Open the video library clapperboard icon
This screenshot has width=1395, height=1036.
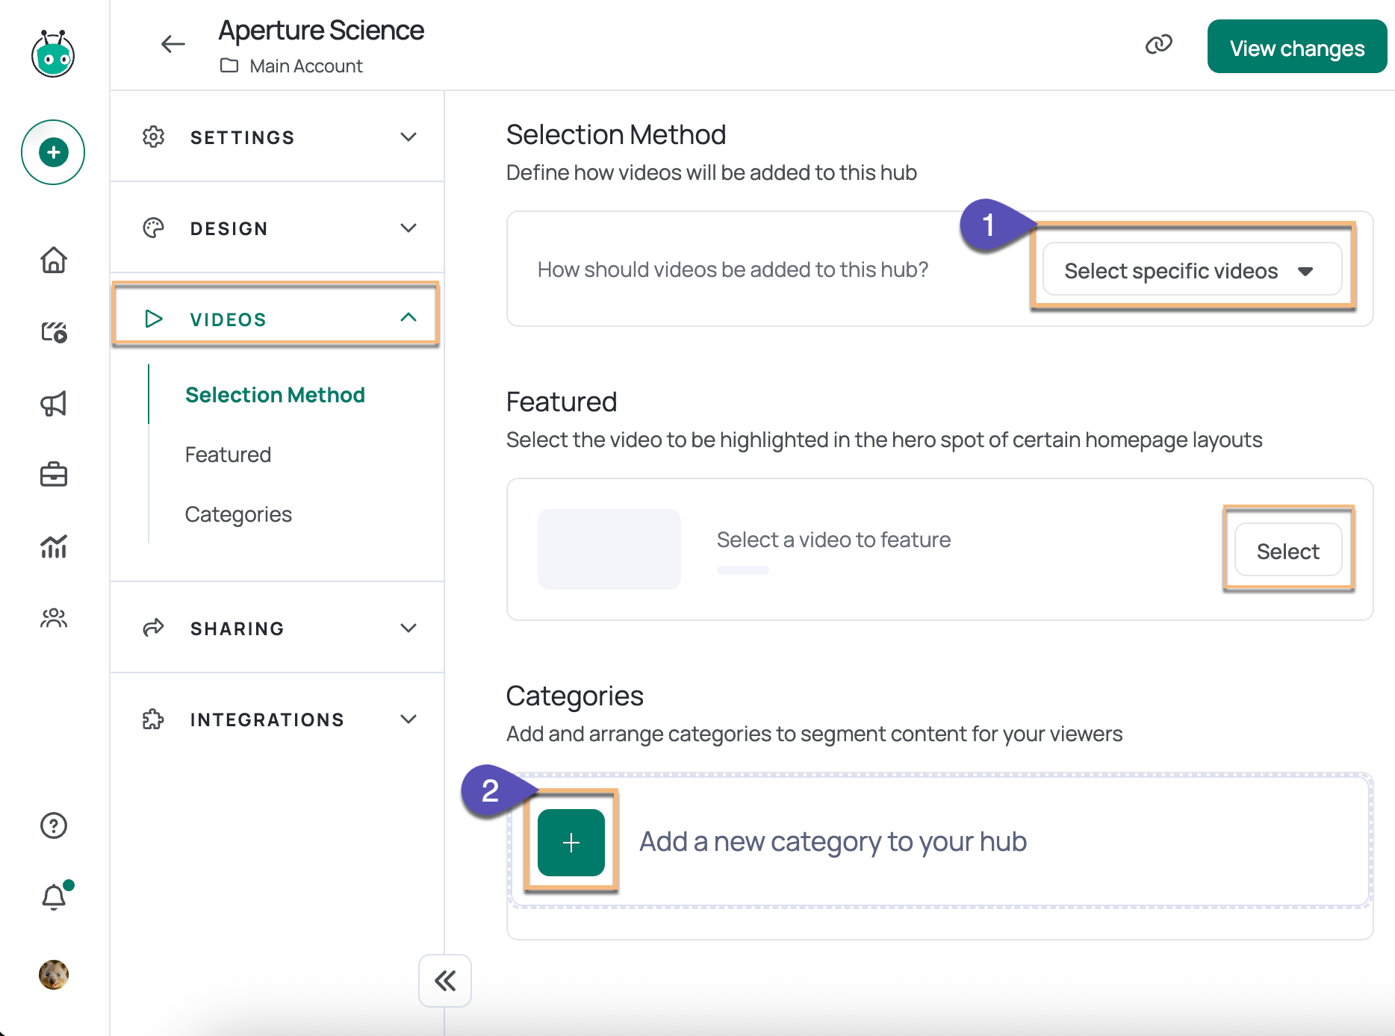point(54,331)
